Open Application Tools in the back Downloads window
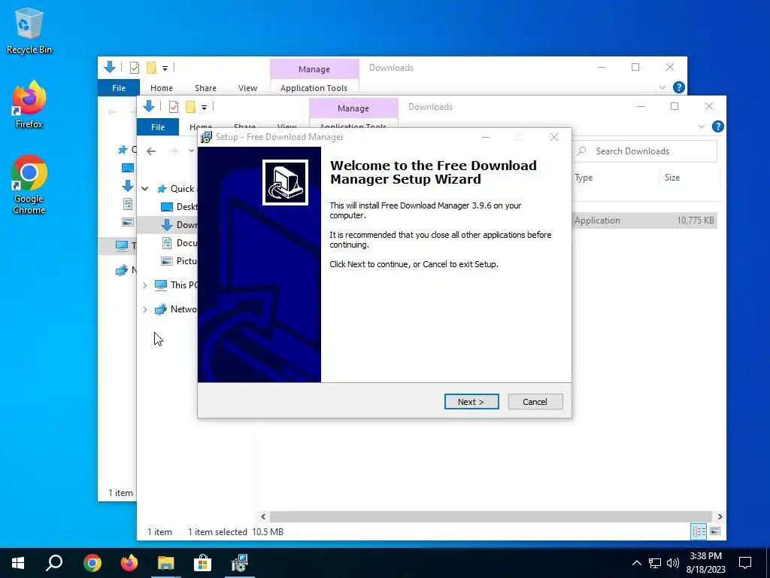 314,88
